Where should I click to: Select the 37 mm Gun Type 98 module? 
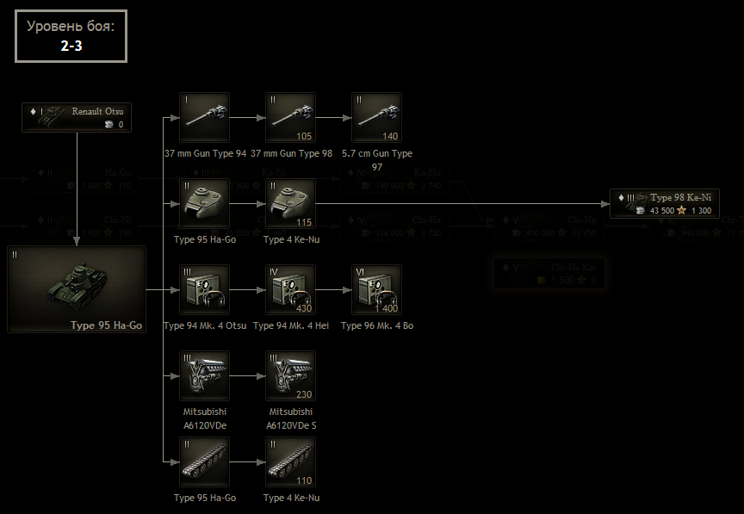[x=290, y=118]
